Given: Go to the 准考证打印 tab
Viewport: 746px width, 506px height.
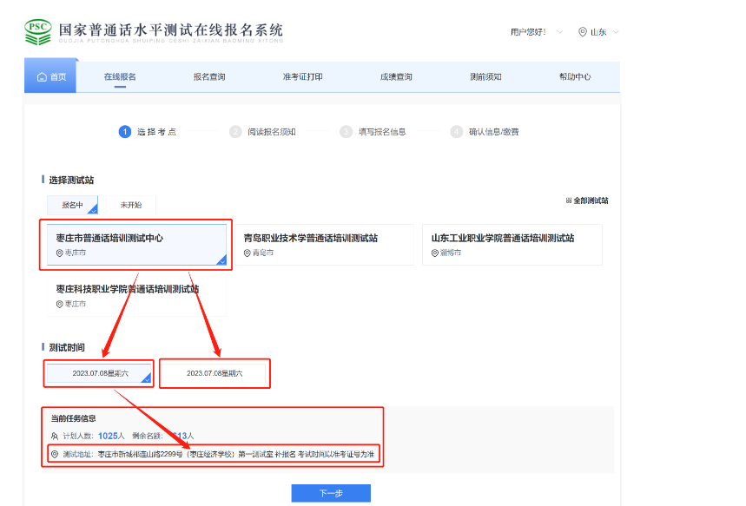Looking at the screenshot, I should pyautogui.click(x=302, y=77).
